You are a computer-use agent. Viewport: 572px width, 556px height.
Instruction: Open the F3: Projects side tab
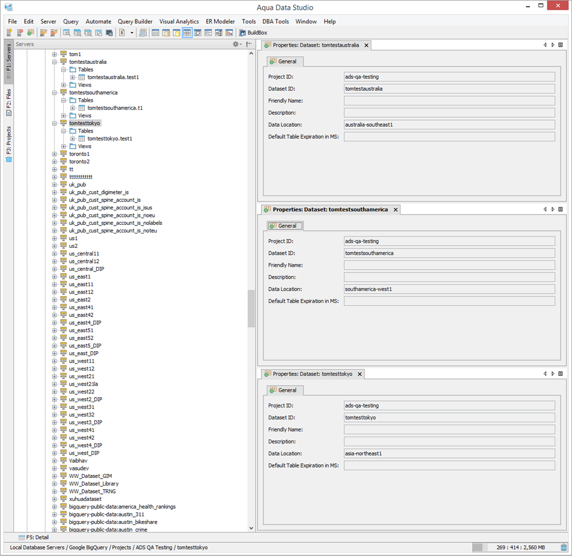tap(9, 144)
